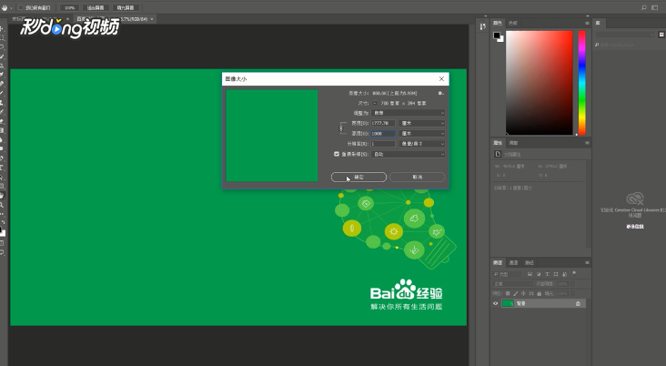This screenshot has width=666, height=366.
Task: Select the 属性 (Properties) tab
Action: click(x=498, y=143)
